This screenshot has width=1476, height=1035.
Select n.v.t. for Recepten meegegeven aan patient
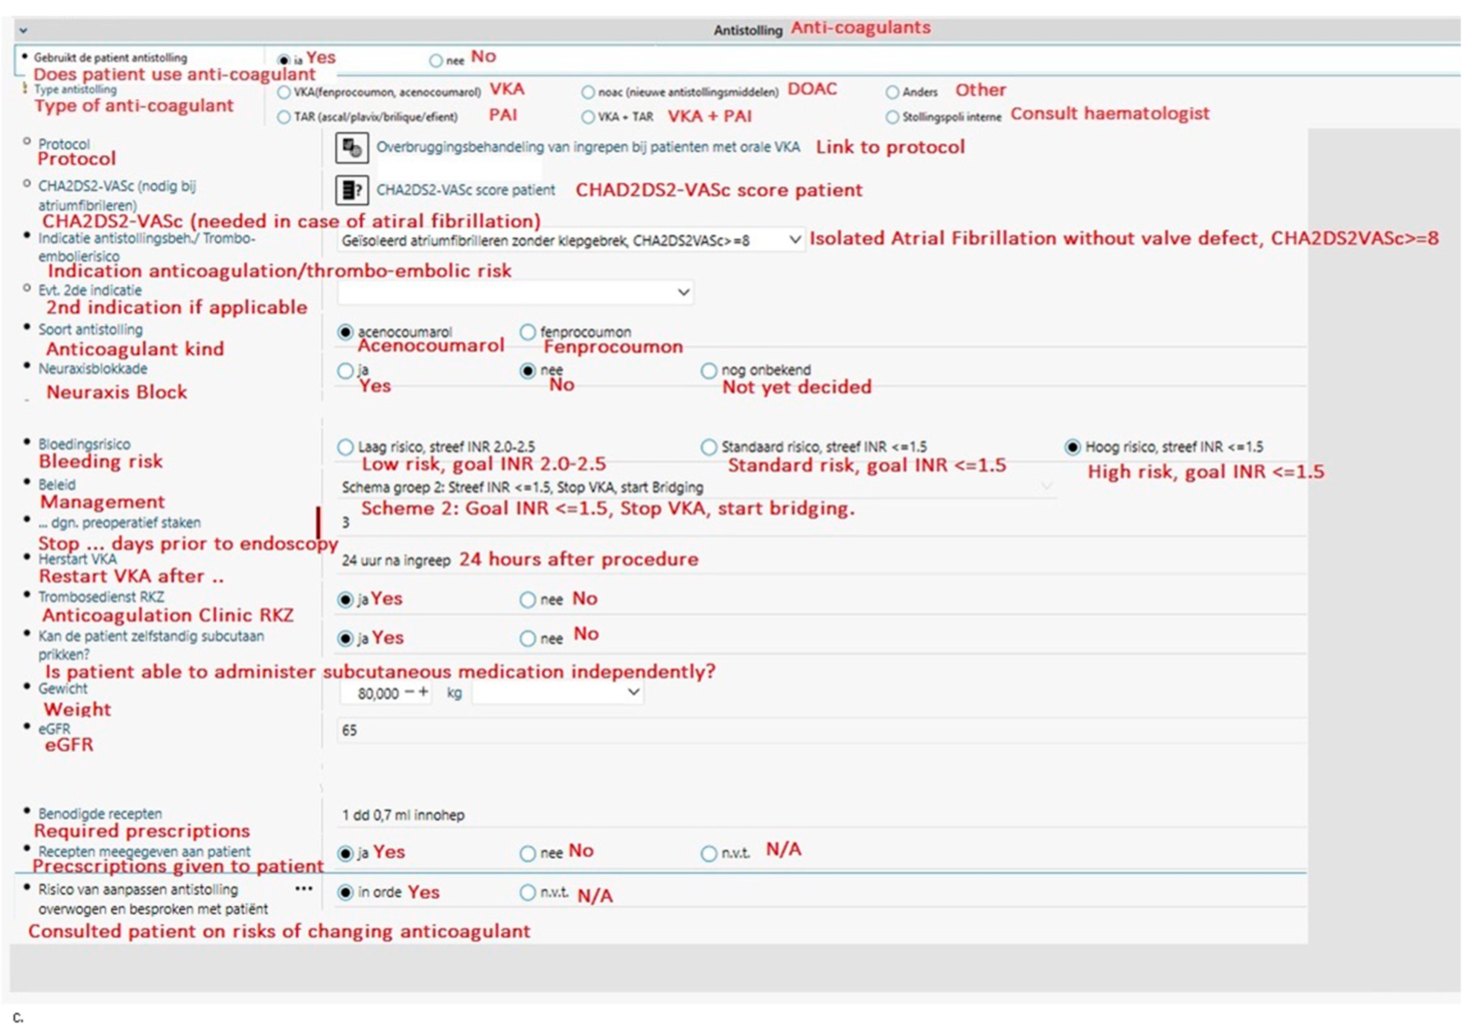pyautogui.click(x=708, y=854)
